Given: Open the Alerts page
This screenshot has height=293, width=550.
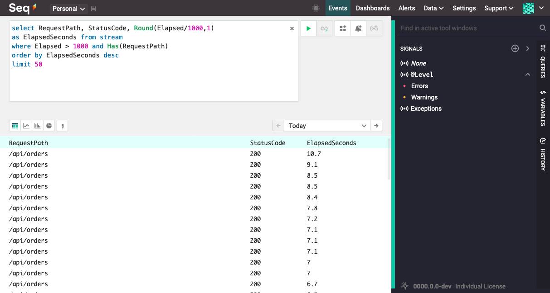Looking at the screenshot, I should pos(407,8).
